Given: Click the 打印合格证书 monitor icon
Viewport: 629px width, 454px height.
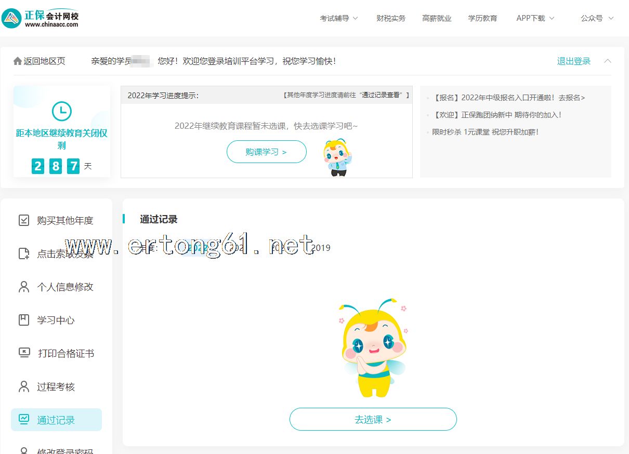Looking at the screenshot, I should tap(24, 353).
